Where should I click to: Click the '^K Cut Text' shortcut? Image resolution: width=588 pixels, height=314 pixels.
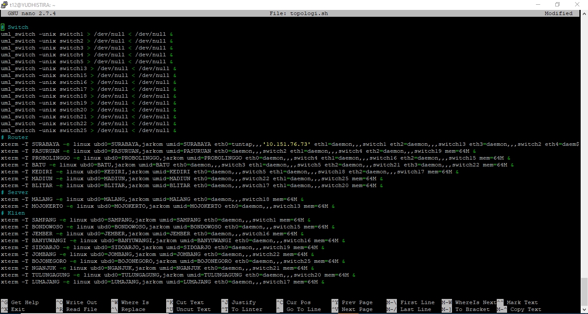[185, 302]
